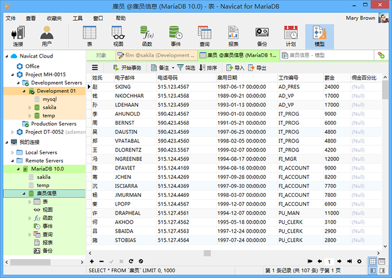Screen dimensions: 392x278
Task: Click Mary Brown's profile avatar
Action: [x=383, y=18]
